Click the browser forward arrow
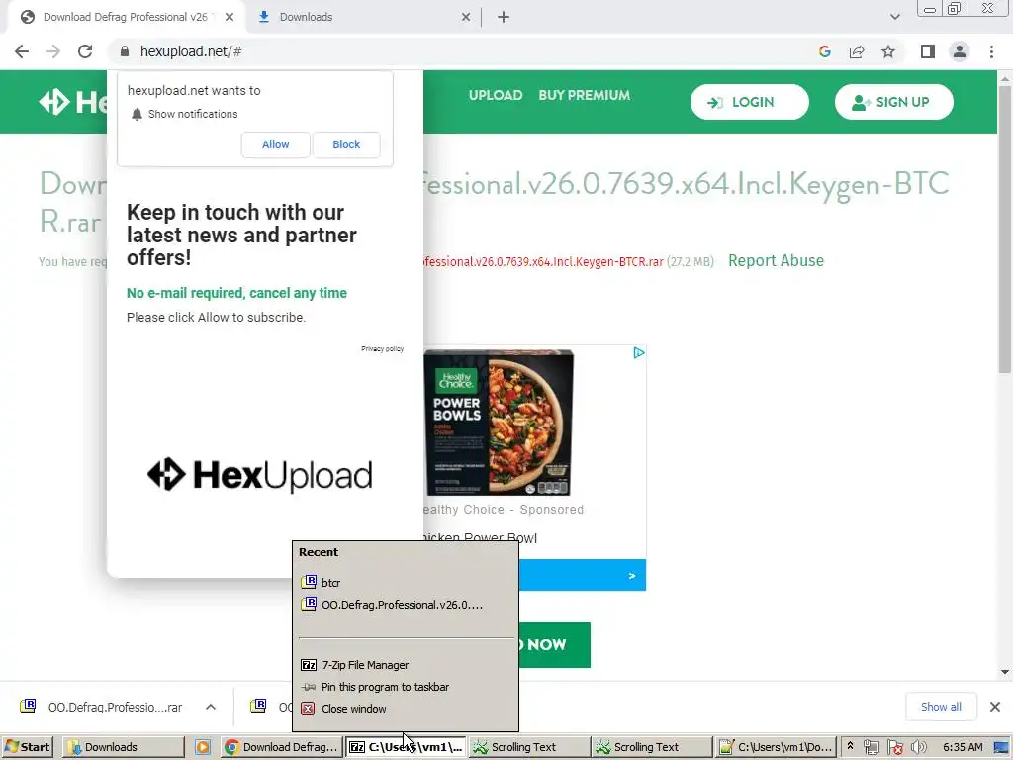This screenshot has width=1013, height=760. (53, 51)
